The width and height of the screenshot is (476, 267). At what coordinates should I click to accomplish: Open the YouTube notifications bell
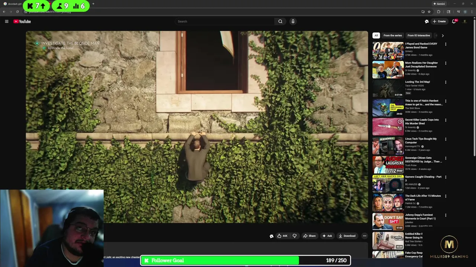click(x=454, y=22)
